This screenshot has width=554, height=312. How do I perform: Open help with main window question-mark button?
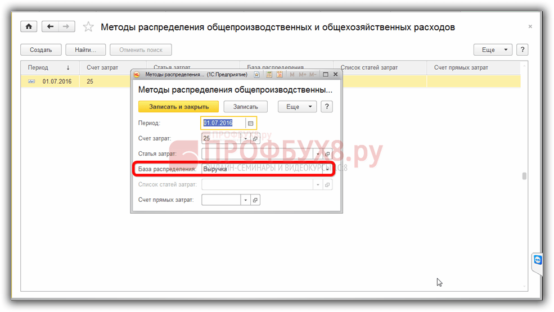click(522, 50)
